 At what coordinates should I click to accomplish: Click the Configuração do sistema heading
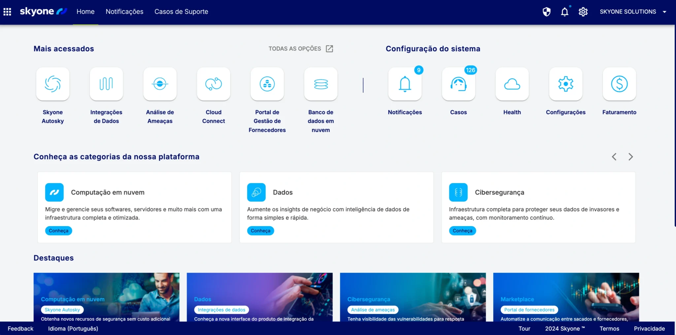(433, 49)
